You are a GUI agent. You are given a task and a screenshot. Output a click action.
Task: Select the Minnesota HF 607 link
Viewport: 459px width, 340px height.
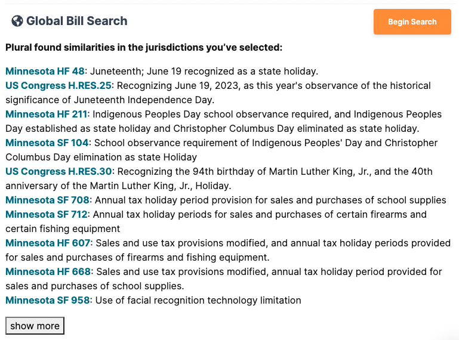pyautogui.click(x=48, y=243)
